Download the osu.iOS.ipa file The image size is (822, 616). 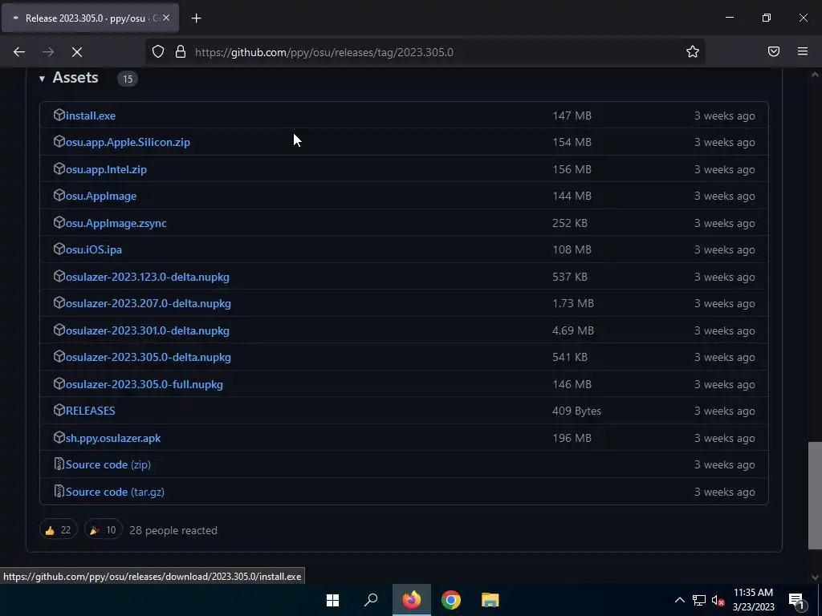[93, 250]
